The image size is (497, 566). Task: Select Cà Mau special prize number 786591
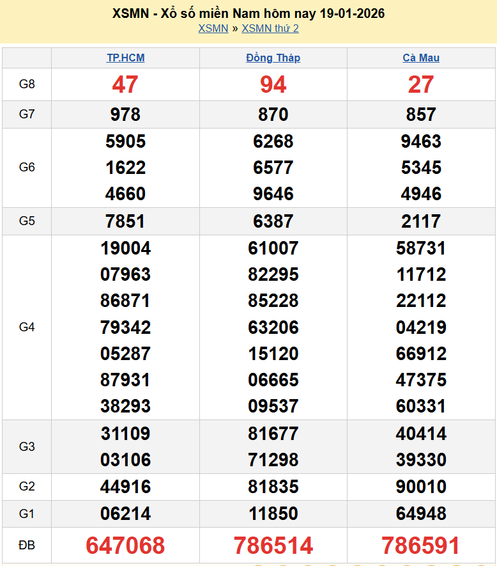(x=421, y=546)
